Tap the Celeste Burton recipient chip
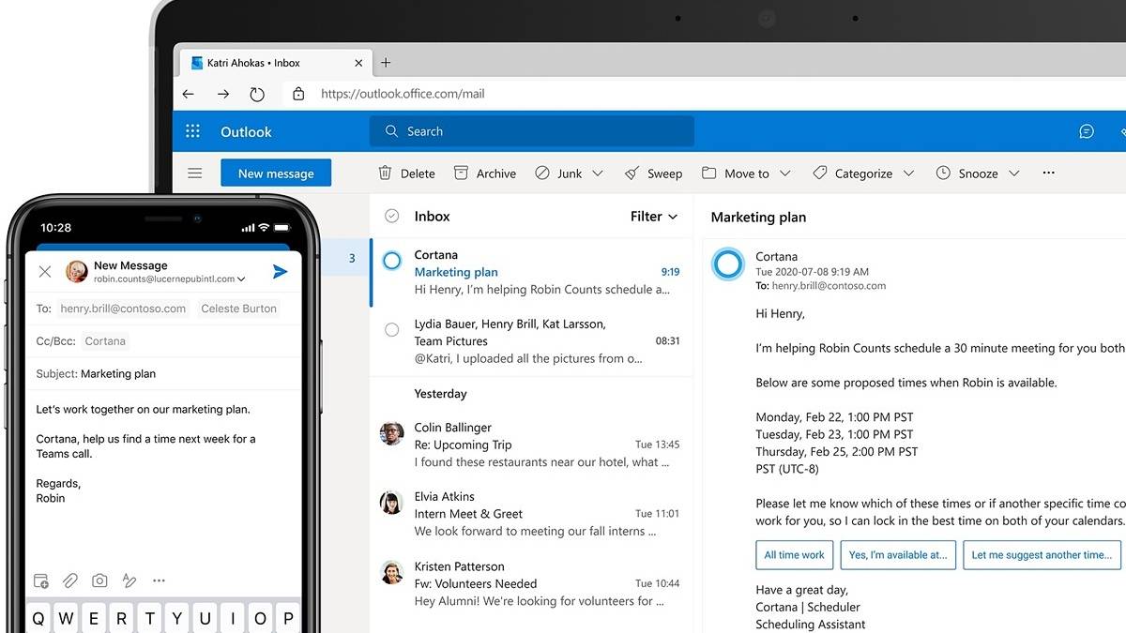 239,309
